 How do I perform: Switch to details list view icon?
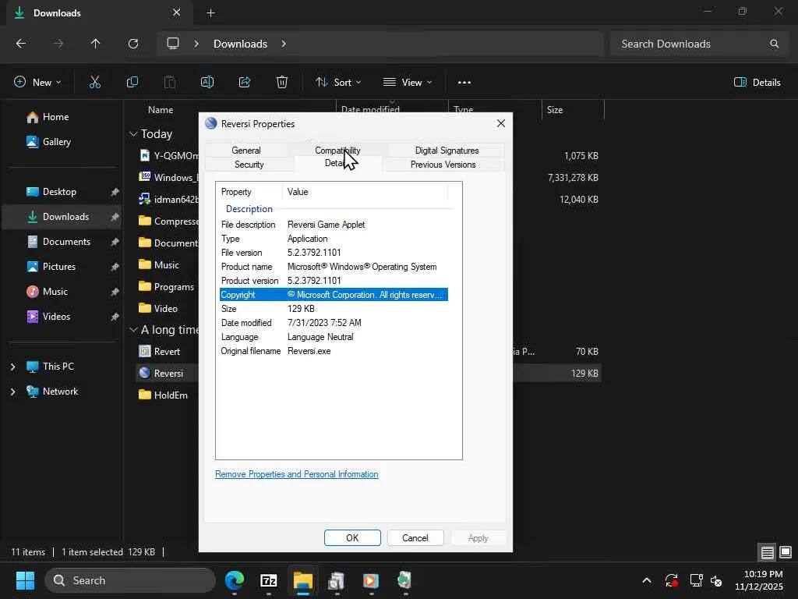coord(768,552)
